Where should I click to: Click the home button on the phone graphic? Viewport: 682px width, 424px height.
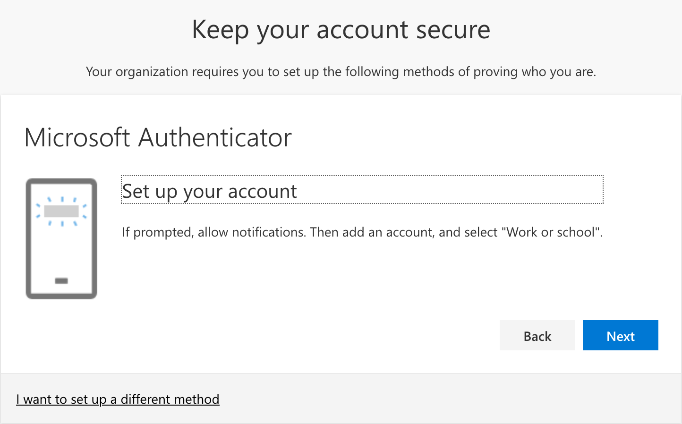click(61, 281)
